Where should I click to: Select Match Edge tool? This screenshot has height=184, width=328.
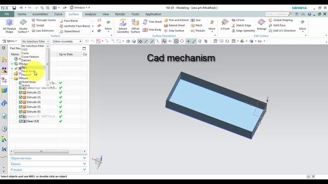click(241, 25)
